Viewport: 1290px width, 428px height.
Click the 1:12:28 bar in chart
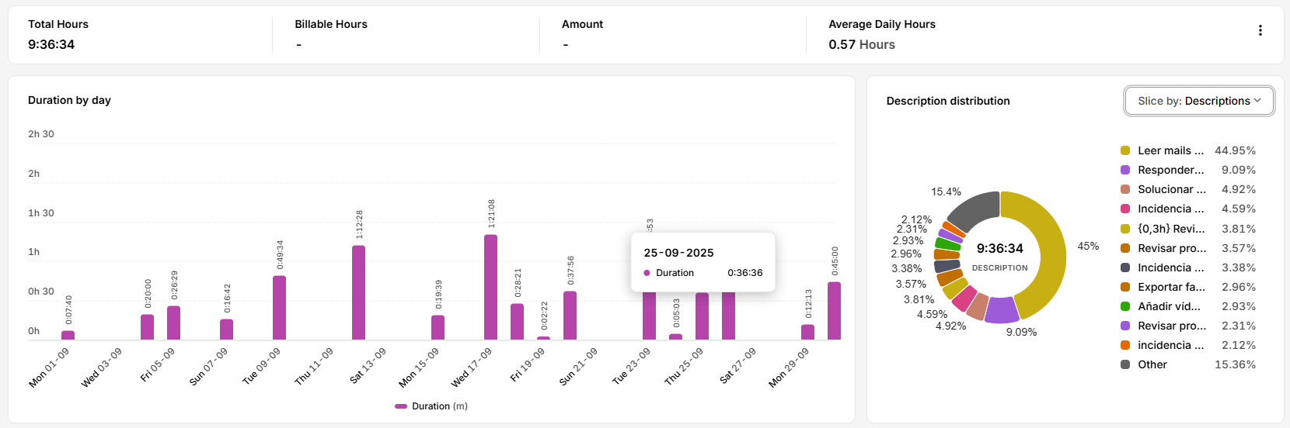(358, 292)
